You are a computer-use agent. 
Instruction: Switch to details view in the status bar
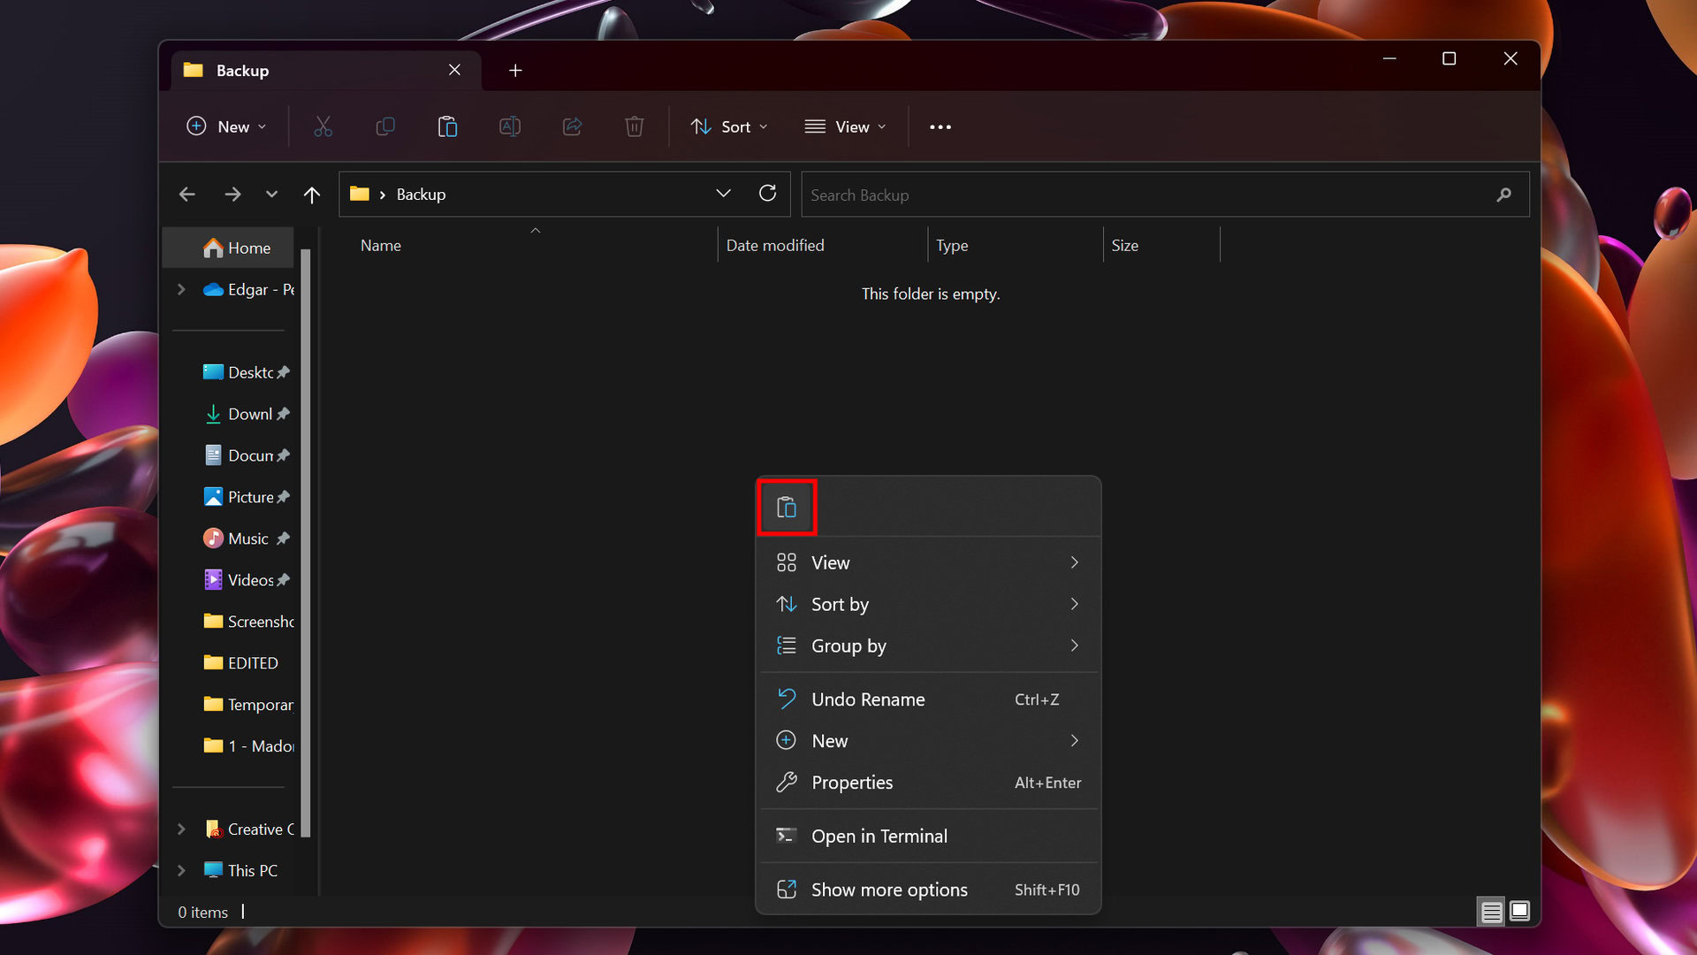click(1491, 912)
